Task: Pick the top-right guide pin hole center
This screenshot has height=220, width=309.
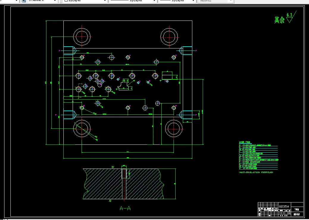Action: click(x=169, y=37)
